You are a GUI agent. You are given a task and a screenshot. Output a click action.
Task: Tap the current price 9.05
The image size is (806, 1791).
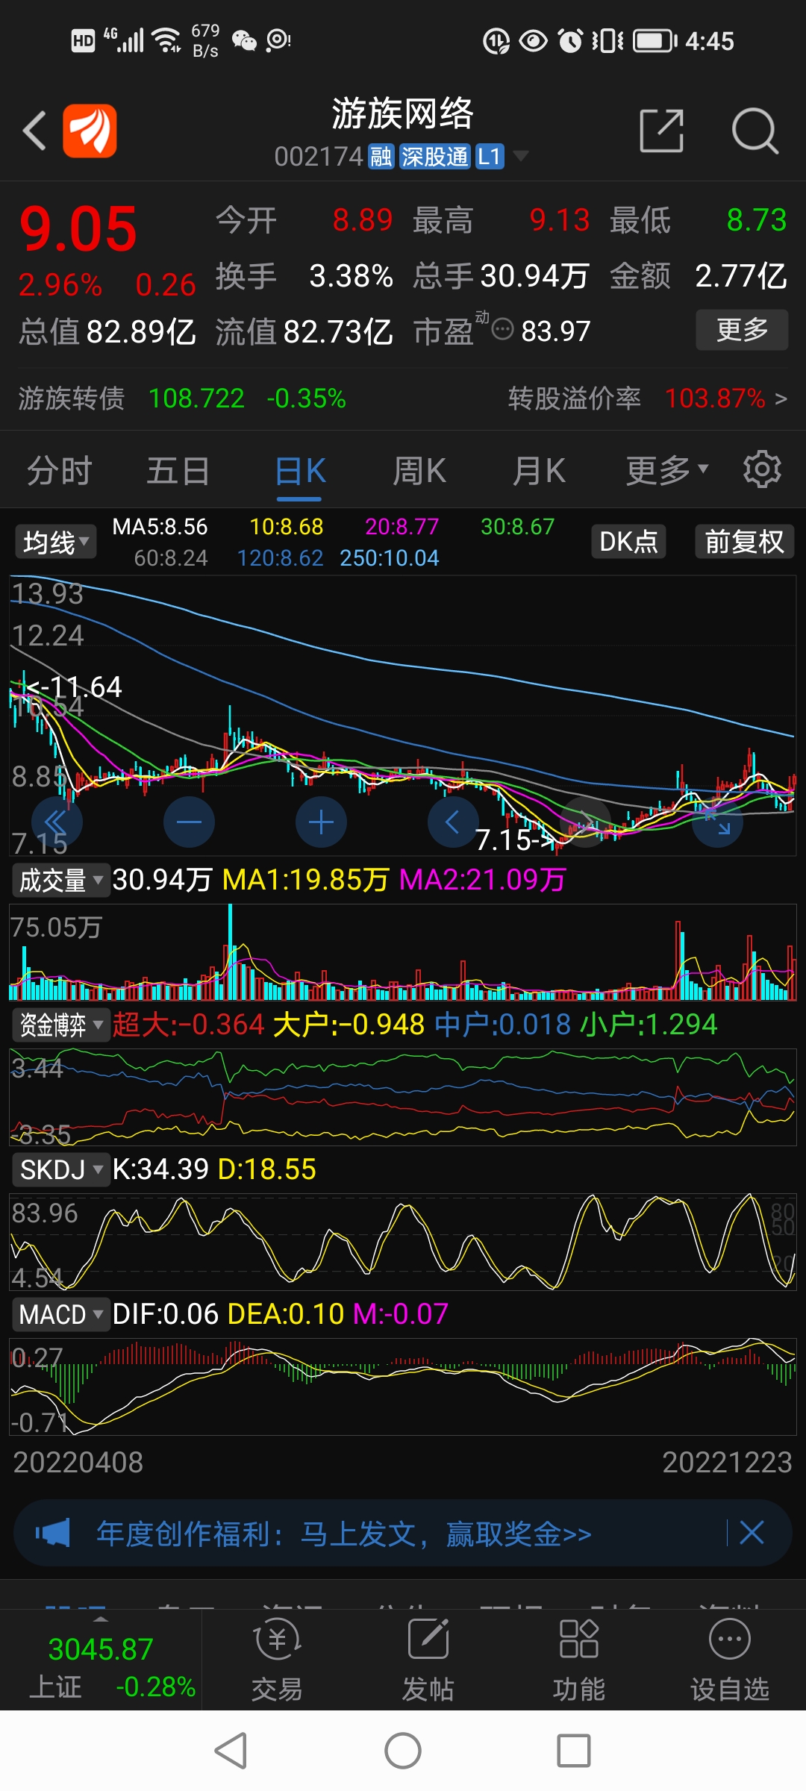(x=78, y=229)
